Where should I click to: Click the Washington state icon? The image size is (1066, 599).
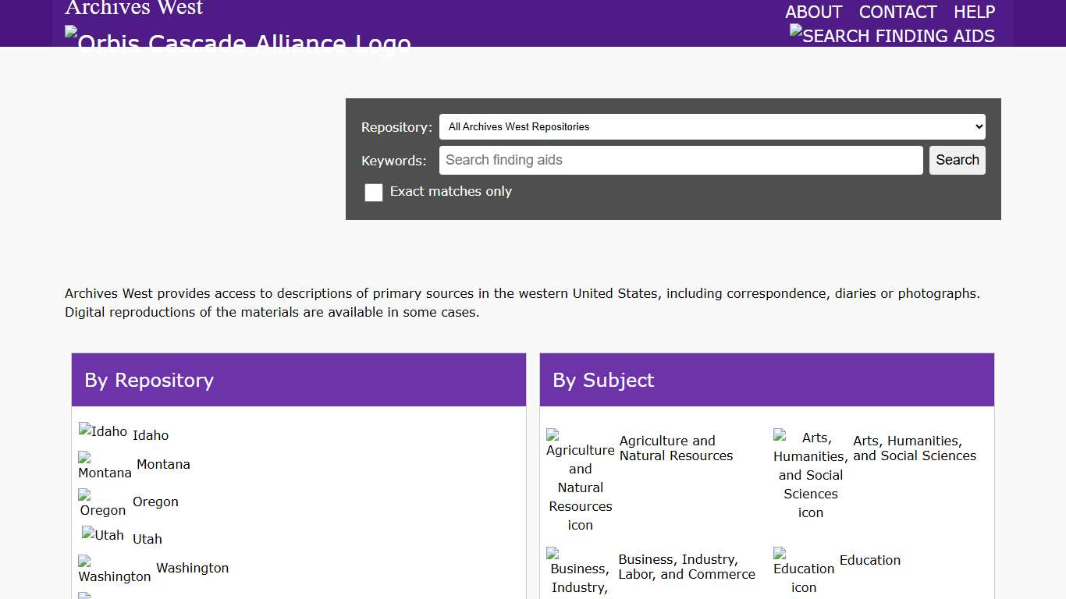click(114, 569)
